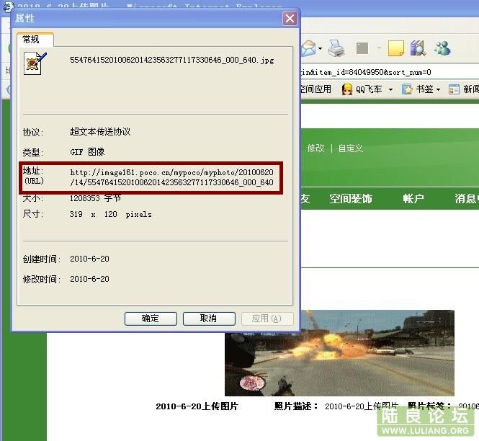Expand the Mail button dropdown arrow
This screenshot has height=441, width=479.
click(321, 49)
